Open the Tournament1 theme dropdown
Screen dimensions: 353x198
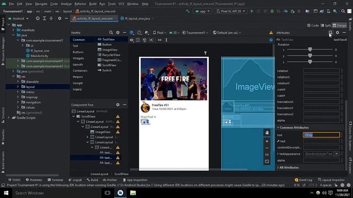coord(195,33)
